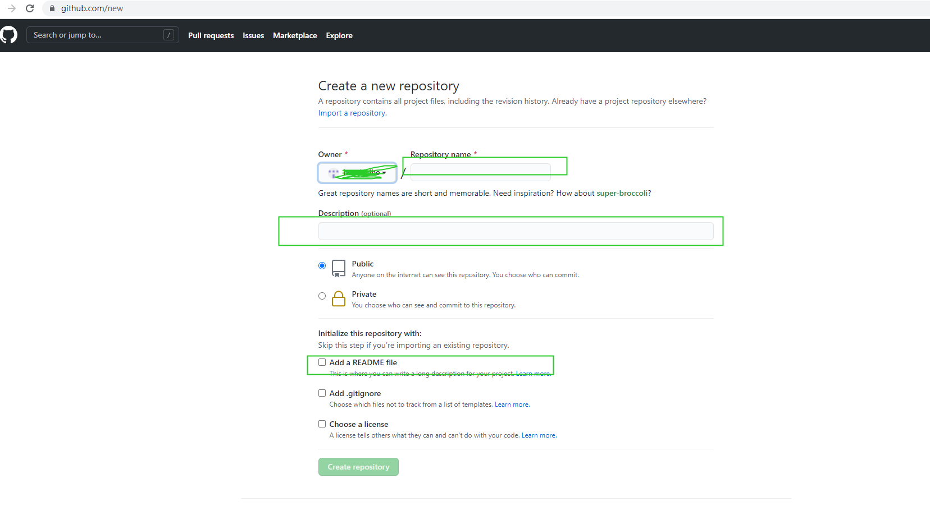Image resolution: width=930 pixels, height=515 pixels.
Task: Go to Marketplace in the header
Action: tap(295, 35)
